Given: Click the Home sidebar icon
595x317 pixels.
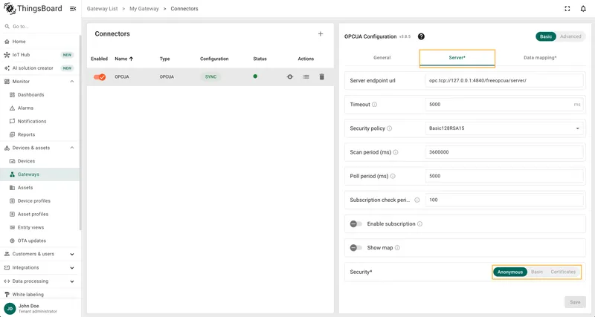Looking at the screenshot, I should [x=7, y=42].
